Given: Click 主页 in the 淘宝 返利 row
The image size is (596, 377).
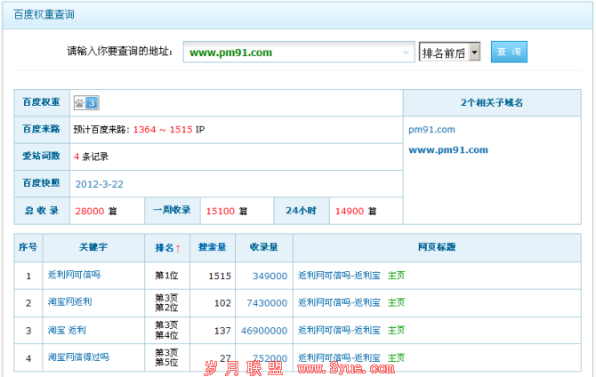Looking at the screenshot, I should point(396,330).
